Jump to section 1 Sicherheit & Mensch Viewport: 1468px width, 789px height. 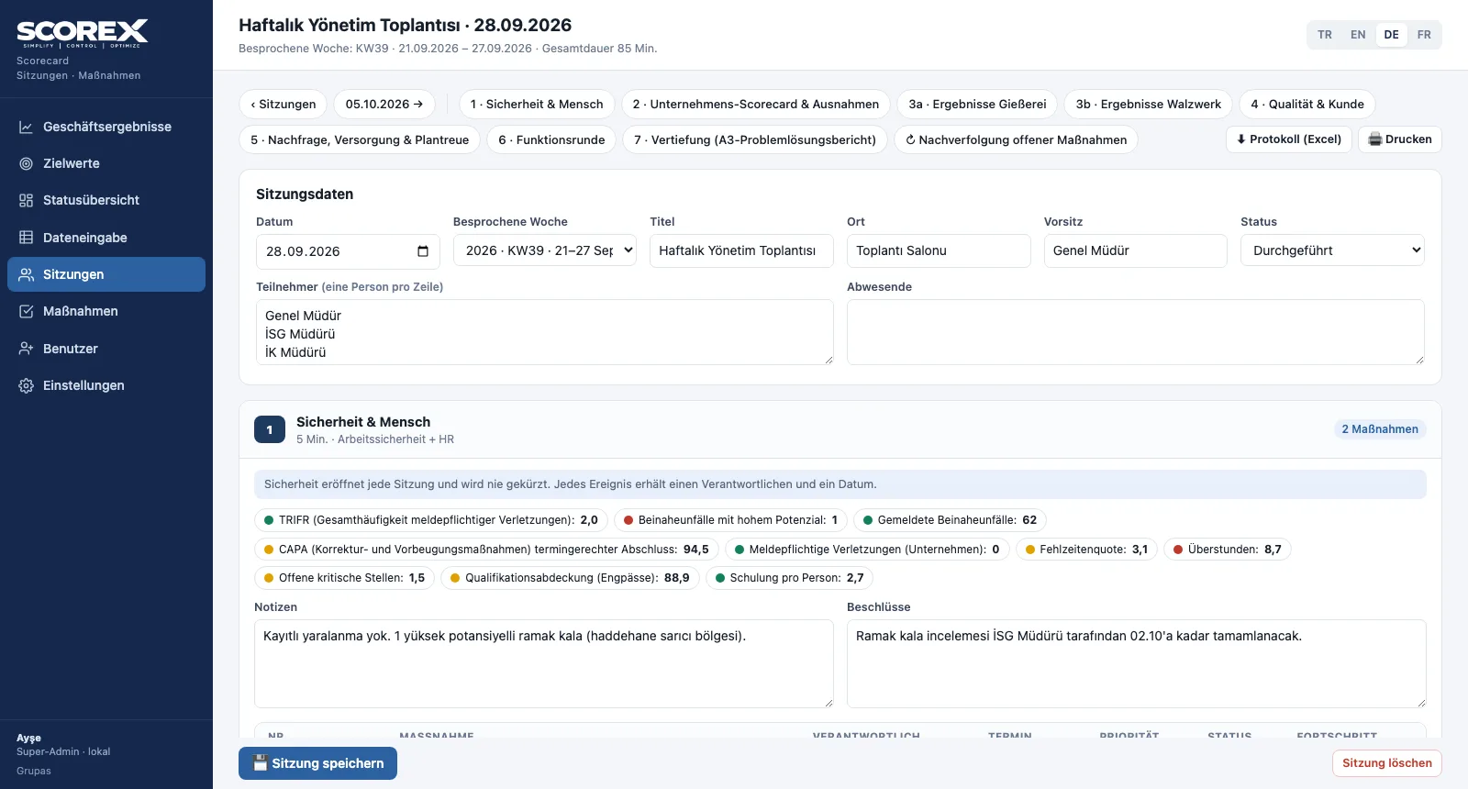pos(537,105)
